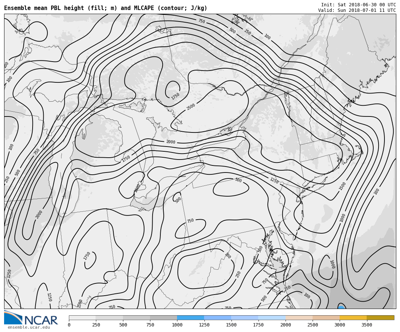
Task: Click the 2500 contour label
Action: click(191, 107)
